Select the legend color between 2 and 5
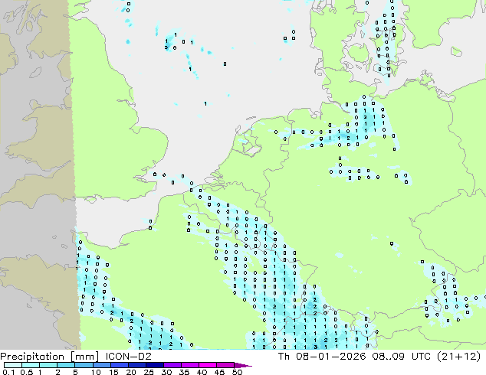The image size is (486, 375). click(66, 365)
